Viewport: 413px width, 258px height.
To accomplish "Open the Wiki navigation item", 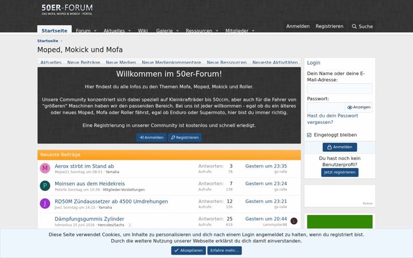I will click(x=143, y=31).
